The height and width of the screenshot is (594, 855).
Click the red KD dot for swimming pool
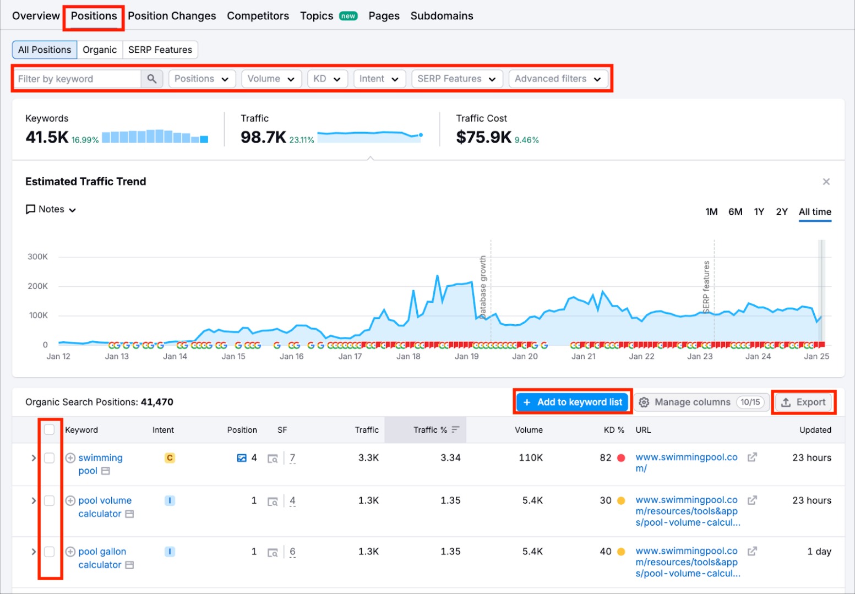tap(621, 457)
